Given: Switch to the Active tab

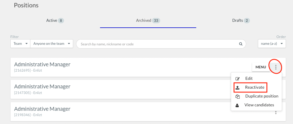Looking at the screenshot, I should (55, 21).
